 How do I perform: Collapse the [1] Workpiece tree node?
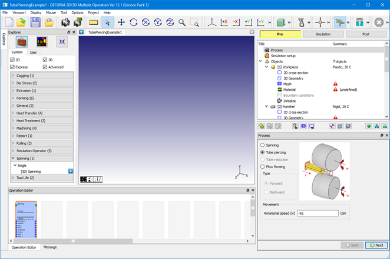[x=266, y=67]
